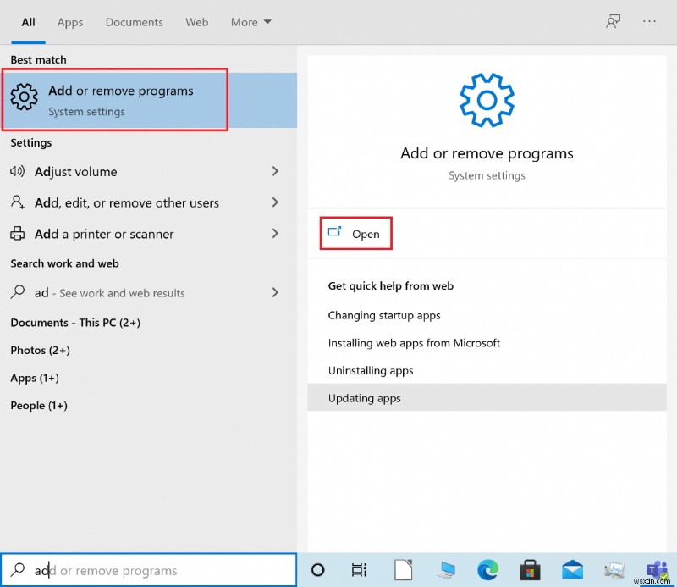677x587 pixels.
Task: Click the Open button for Add or remove programs
Action: 355,234
